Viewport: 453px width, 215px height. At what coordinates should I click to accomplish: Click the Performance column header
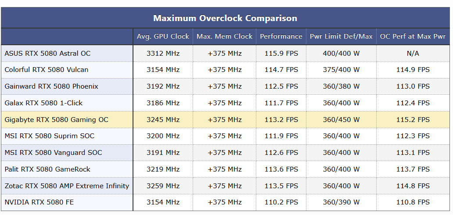[x=281, y=36]
